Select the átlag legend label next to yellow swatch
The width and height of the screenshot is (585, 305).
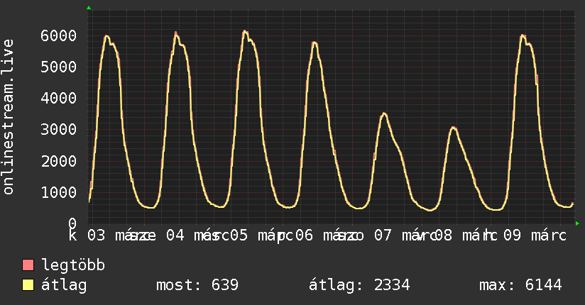coord(64,285)
